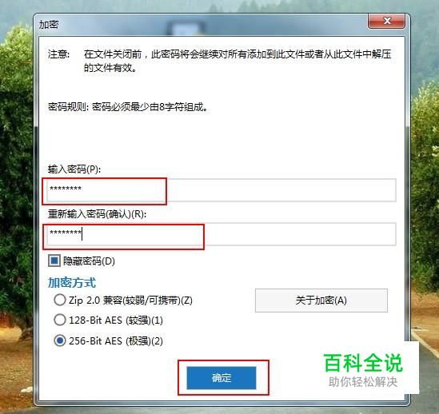Click the 256-Bit AES (极强)(2) label text
The width and height of the screenshot is (439, 414).
pos(116,341)
